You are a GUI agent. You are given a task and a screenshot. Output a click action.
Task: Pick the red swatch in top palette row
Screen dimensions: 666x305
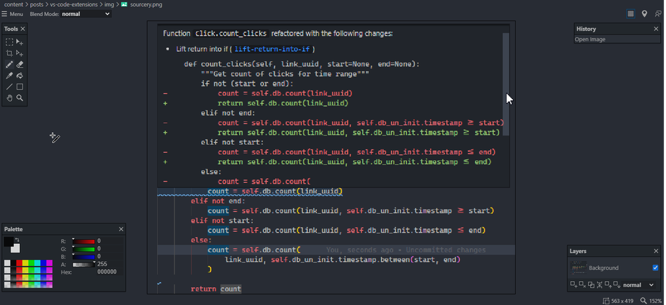(x=19, y=263)
